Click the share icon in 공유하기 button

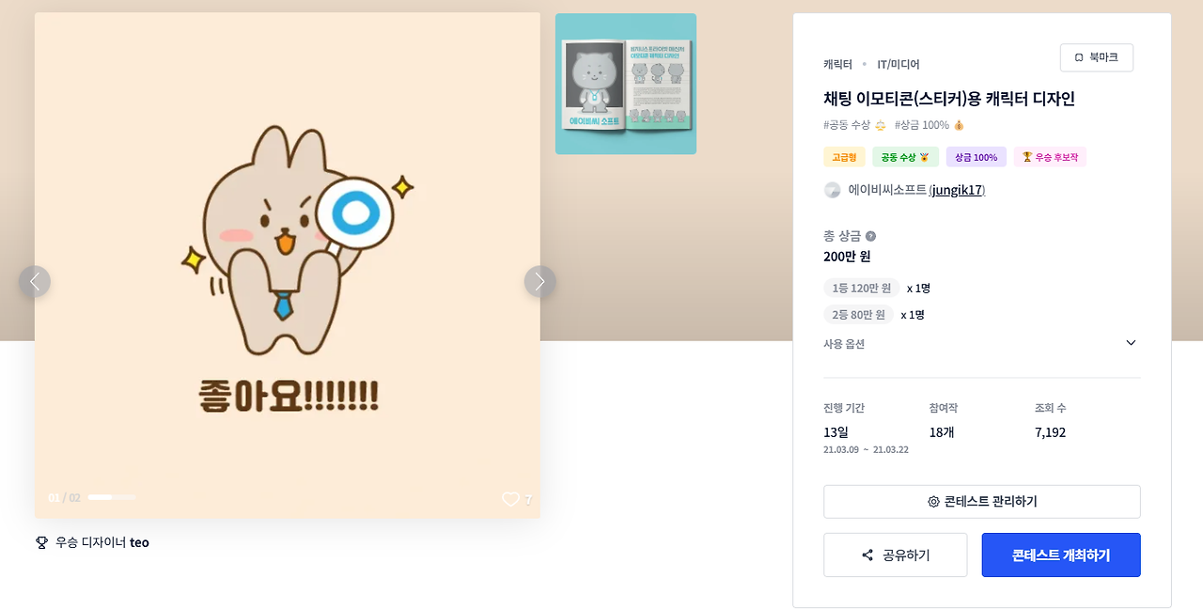coord(867,555)
